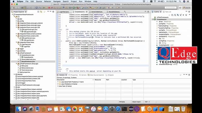Open the Window menu
The height and width of the screenshot is (113, 202).
[88, 1]
